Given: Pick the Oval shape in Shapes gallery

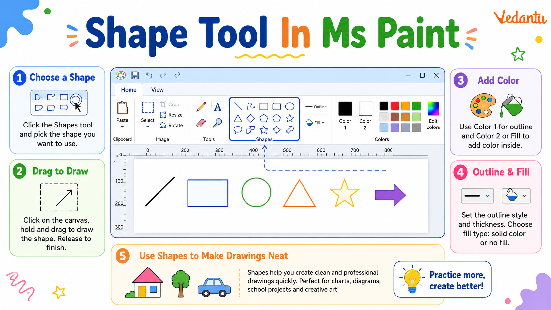Looking at the screenshot, I should pyautogui.click(x=290, y=106).
